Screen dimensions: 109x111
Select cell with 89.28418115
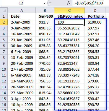click(69, 40)
